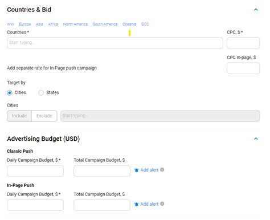Click the bell icon beside Classic Push Add alert
The image size is (270, 220).
click(x=136, y=170)
